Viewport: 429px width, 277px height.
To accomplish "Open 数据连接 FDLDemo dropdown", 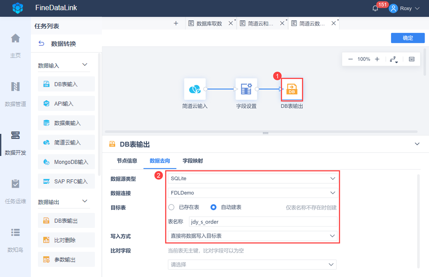I will click(252, 193).
